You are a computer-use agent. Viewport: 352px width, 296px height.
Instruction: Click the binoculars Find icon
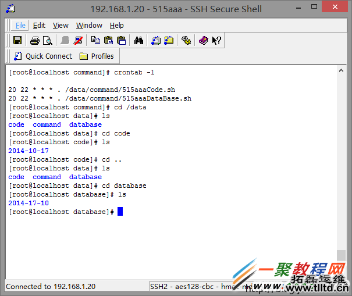138,40
